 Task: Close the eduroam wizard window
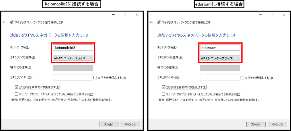284,15
